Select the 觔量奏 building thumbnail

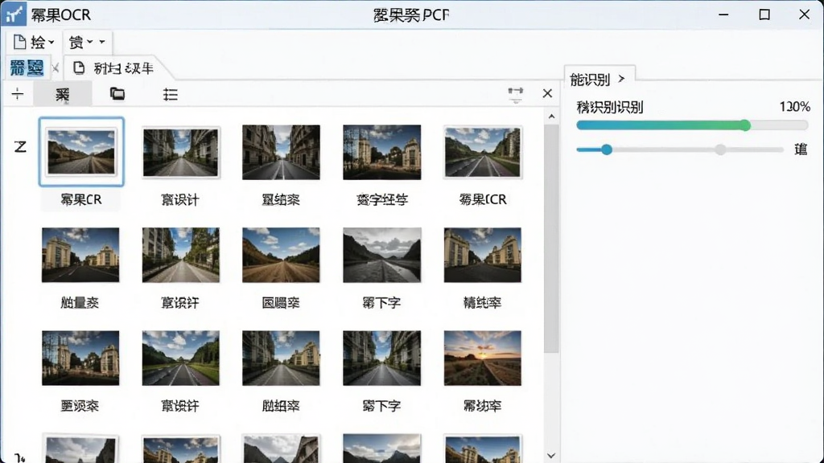click(80, 255)
